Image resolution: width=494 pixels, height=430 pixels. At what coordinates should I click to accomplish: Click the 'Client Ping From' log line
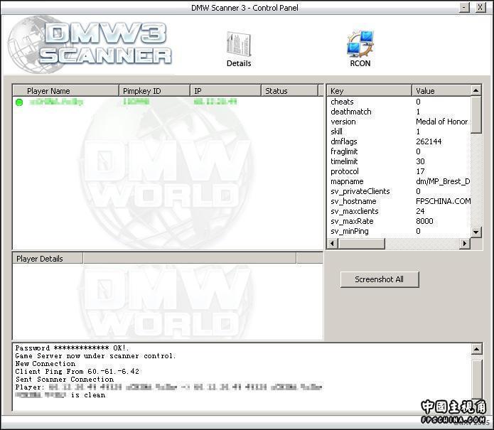point(77,372)
